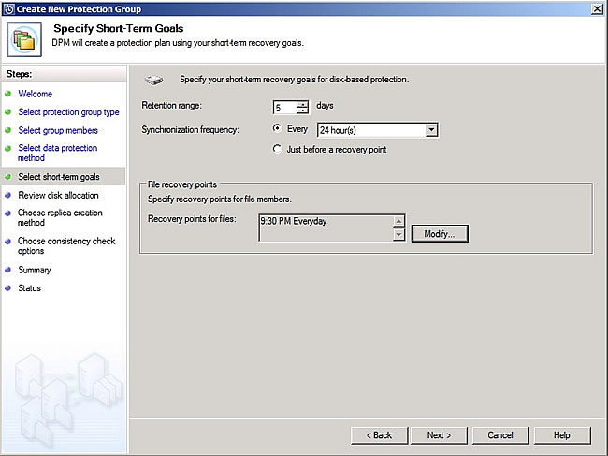This screenshot has height=456, width=608.
Task: Click the retention range number field
Action: click(x=284, y=107)
